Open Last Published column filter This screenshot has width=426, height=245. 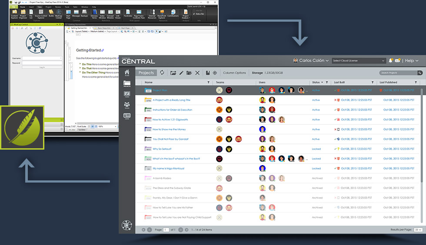pos(416,82)
